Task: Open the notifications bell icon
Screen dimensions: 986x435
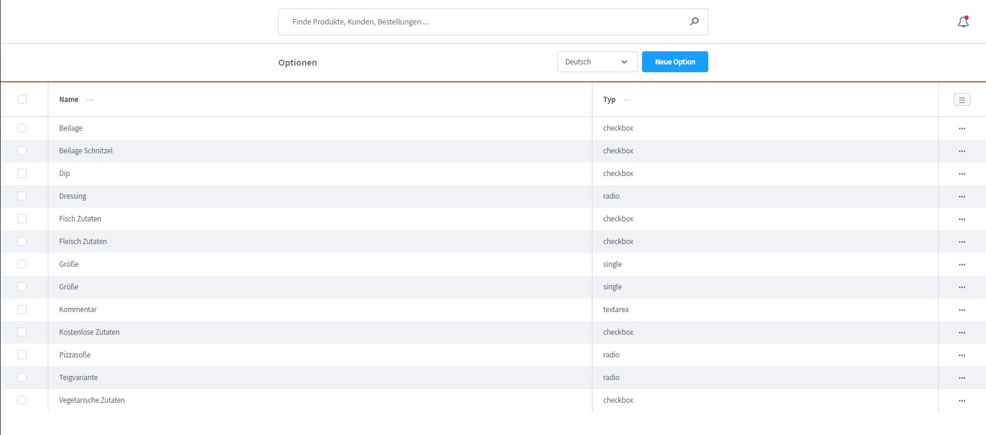Action: coord(963,22)
